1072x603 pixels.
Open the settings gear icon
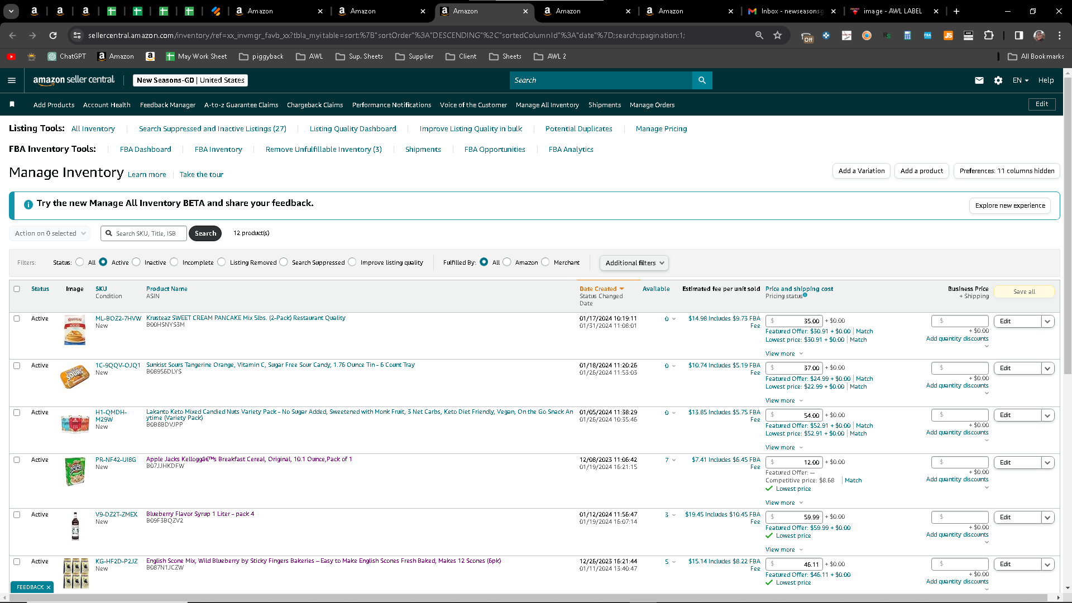point(998,80)
